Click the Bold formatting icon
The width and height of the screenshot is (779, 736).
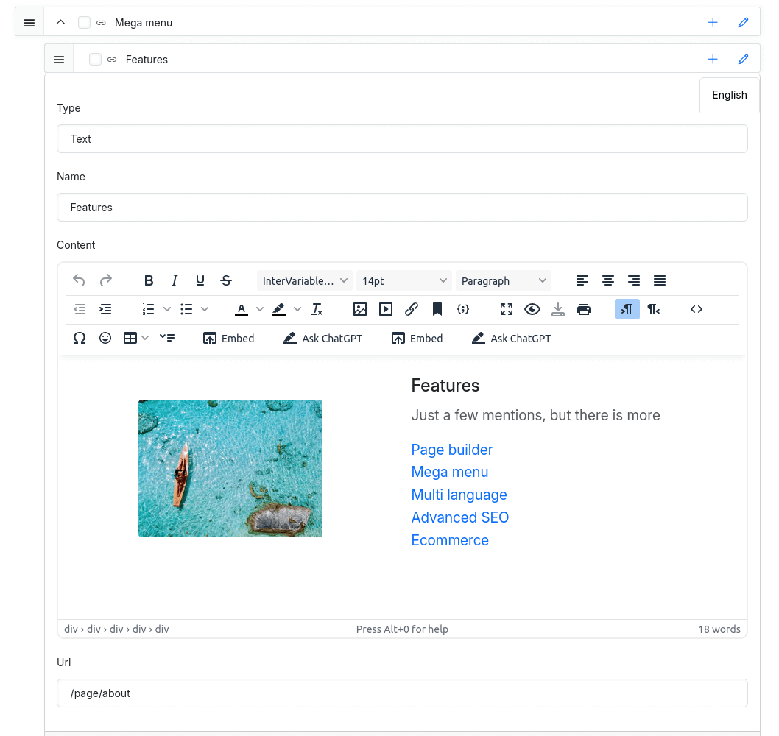[149, 280]
